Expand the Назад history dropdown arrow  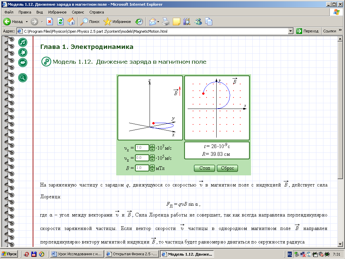pyautogui.click(x=27, y=22)
